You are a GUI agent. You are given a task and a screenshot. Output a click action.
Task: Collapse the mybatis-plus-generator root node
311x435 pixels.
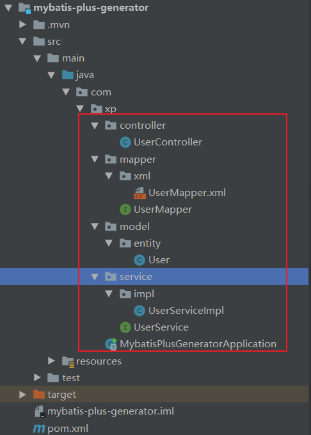[x=8, y=8]
